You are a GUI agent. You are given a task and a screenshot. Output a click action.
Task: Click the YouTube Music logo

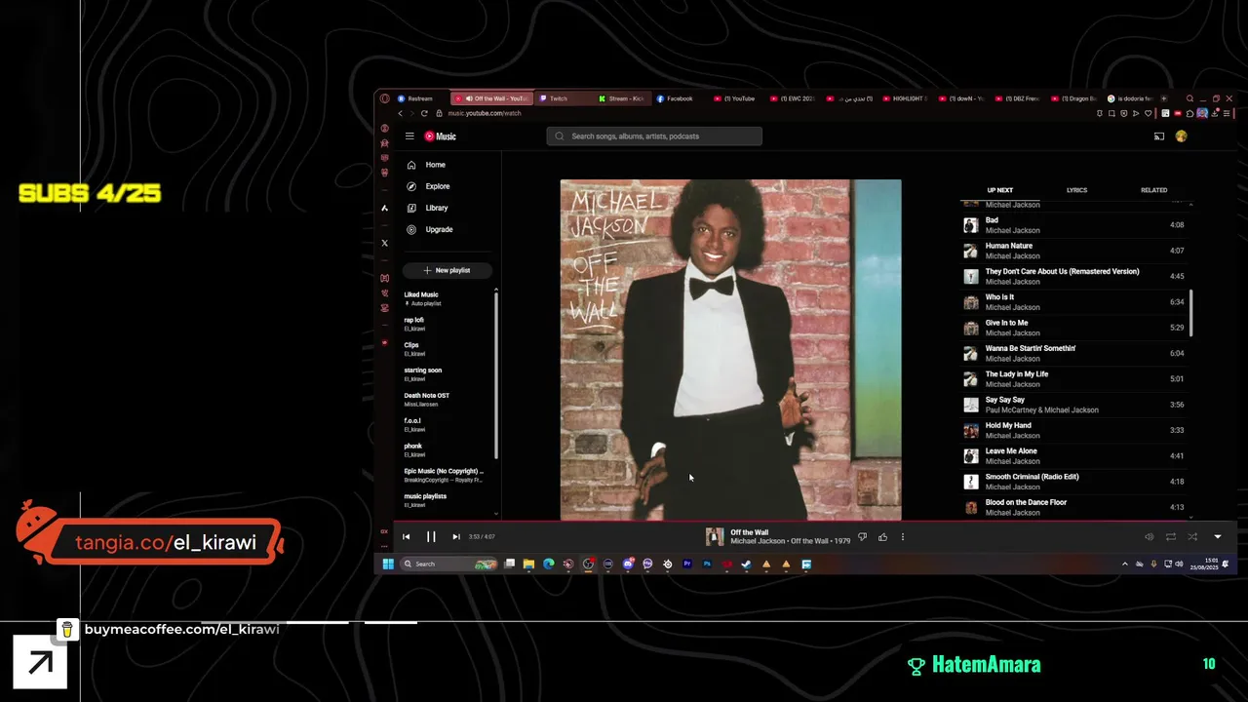pyautogui.click(x=441, y=136)
